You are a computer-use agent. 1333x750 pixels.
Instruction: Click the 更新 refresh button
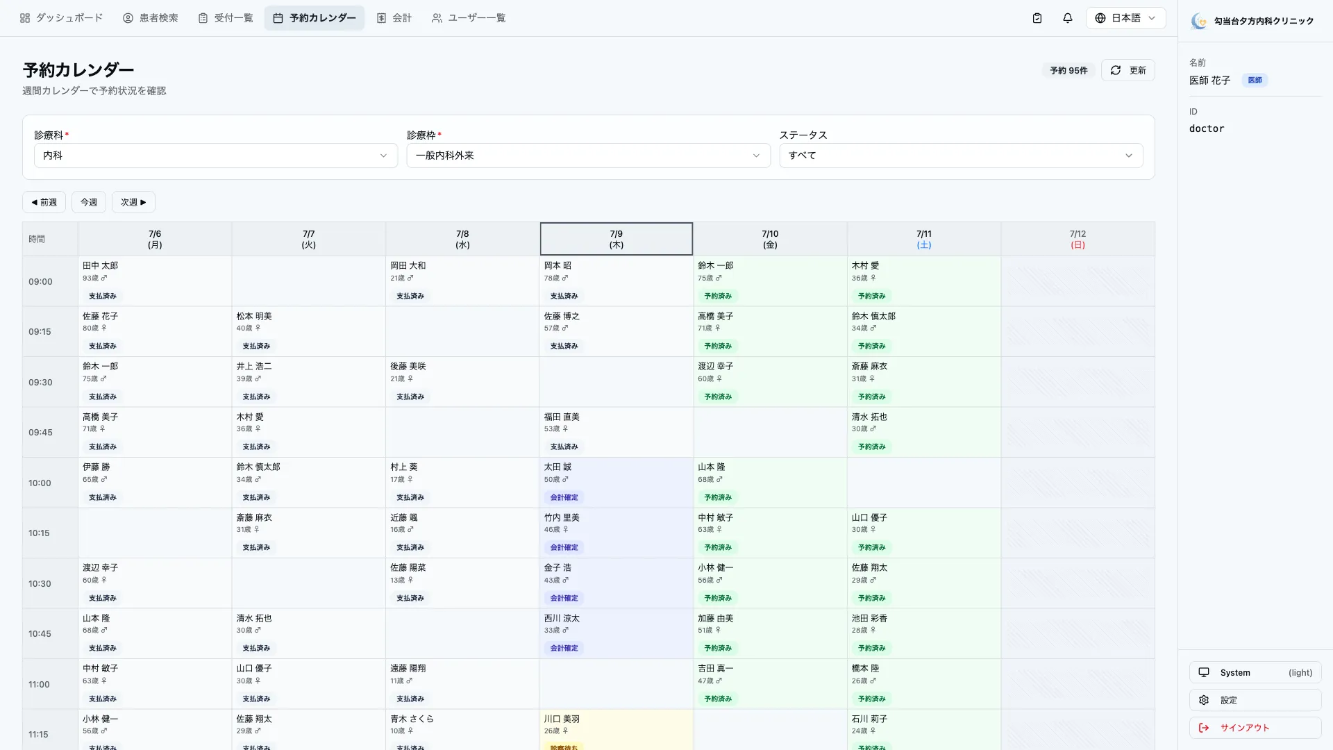[x=1128, y=70]
